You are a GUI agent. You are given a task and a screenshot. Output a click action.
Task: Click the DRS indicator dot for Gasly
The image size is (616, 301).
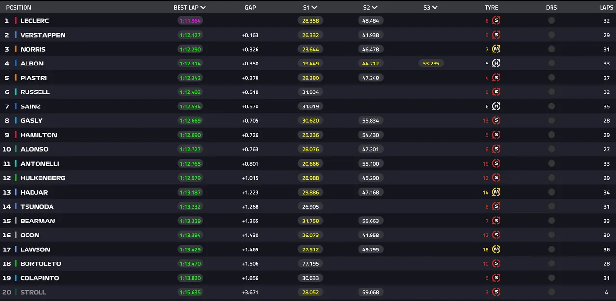(552, 120)
